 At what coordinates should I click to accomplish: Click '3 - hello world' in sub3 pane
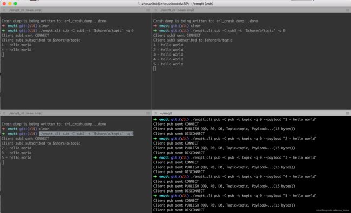point(168,54)
